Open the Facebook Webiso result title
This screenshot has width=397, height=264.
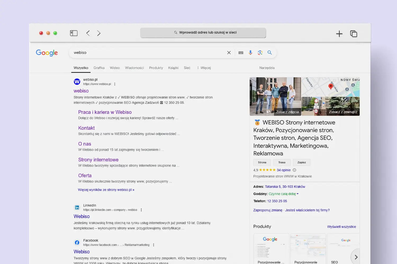82,252
